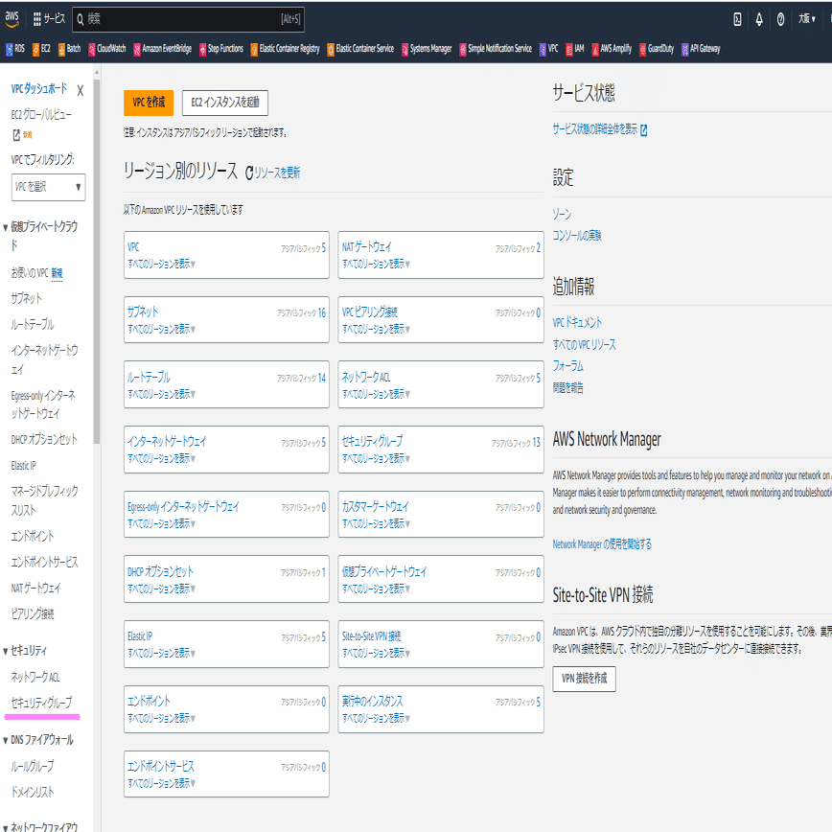832x832 pixels.
Task: Open API Gateway shortcut
Action: (701, 49)
